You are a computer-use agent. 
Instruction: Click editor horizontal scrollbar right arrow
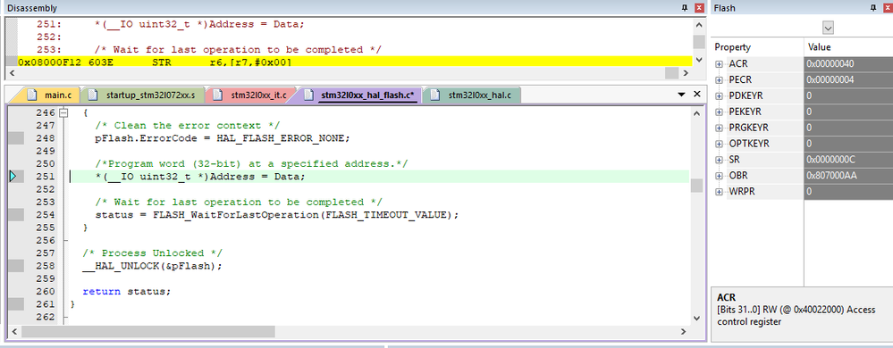[684, 332]
